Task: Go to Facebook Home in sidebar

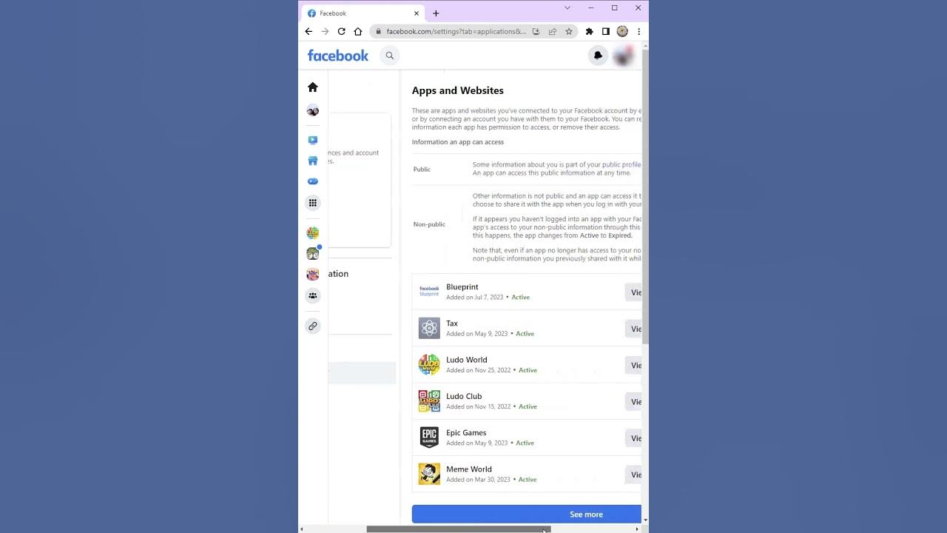Action: point(313,87)
